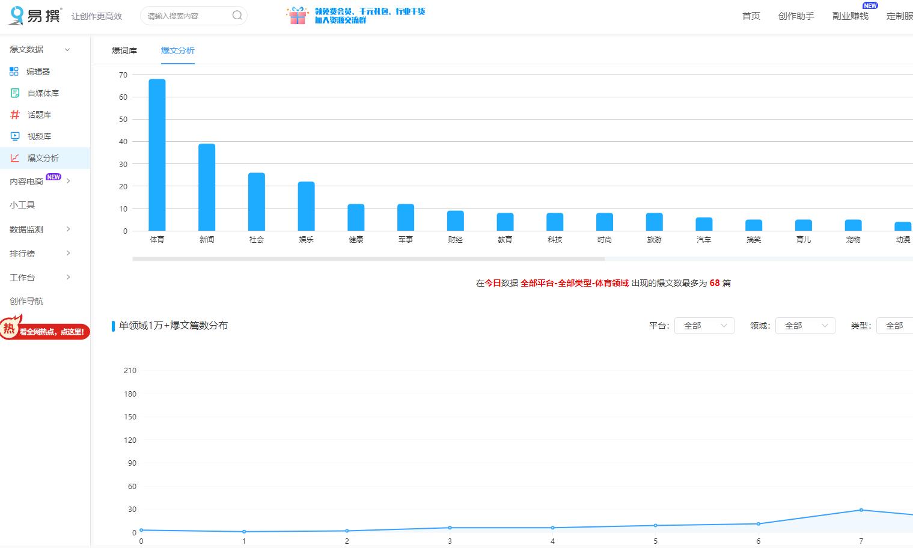Switch to the 爆词库 tab
913x548 pixels.
(x=124, y=50)
